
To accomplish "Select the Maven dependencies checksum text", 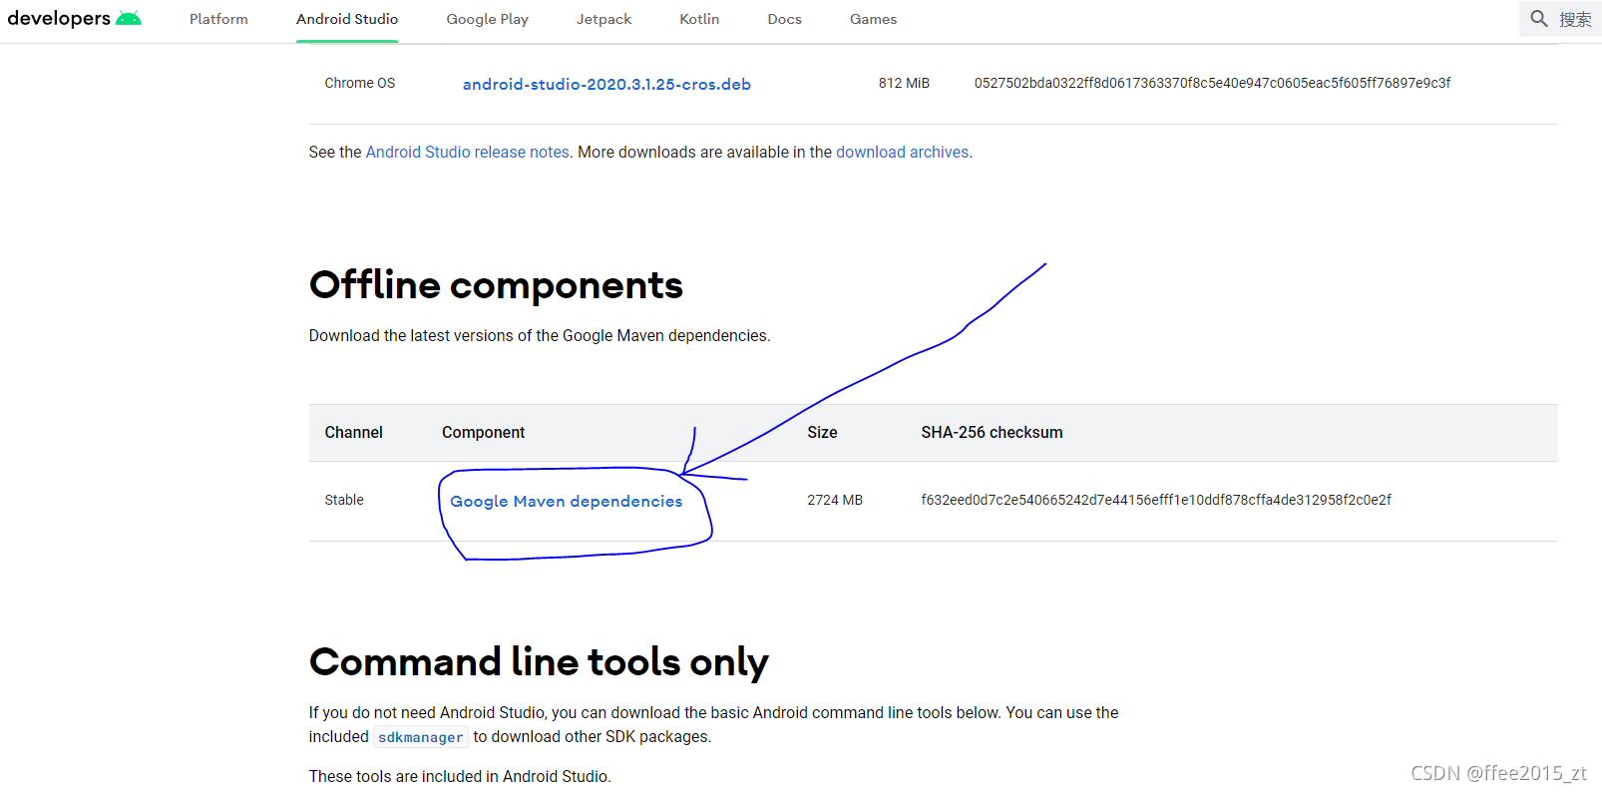I will tap(1156, 500).
